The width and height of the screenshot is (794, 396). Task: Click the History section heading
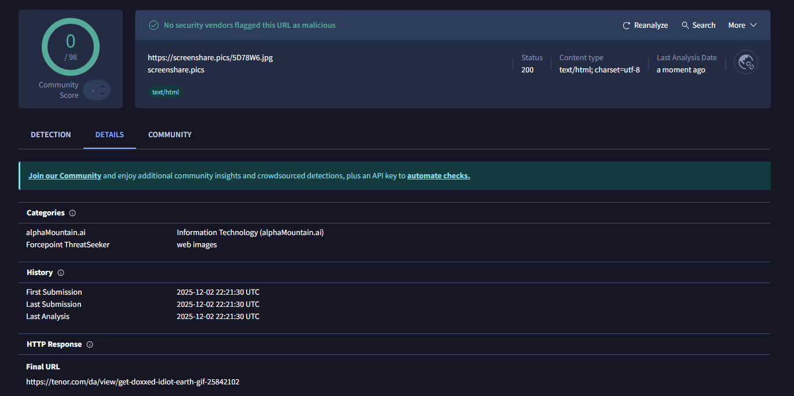point(39,273)
